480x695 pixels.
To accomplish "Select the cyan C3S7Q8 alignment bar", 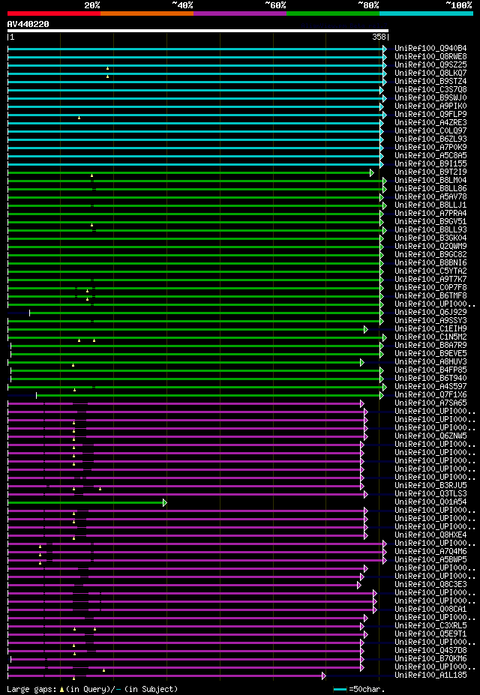I will tap(193, 90).
